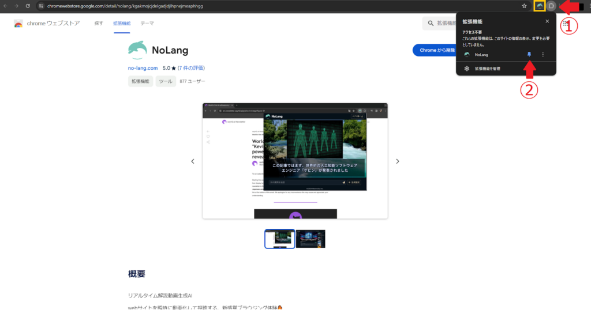
Task: Show the next screenshot with right chevron
Action: pyautogui.click(x=397, y=161)
